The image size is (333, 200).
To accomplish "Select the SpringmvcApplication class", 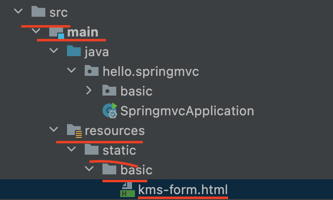I will pyautogui.click(x=187, y=111).
